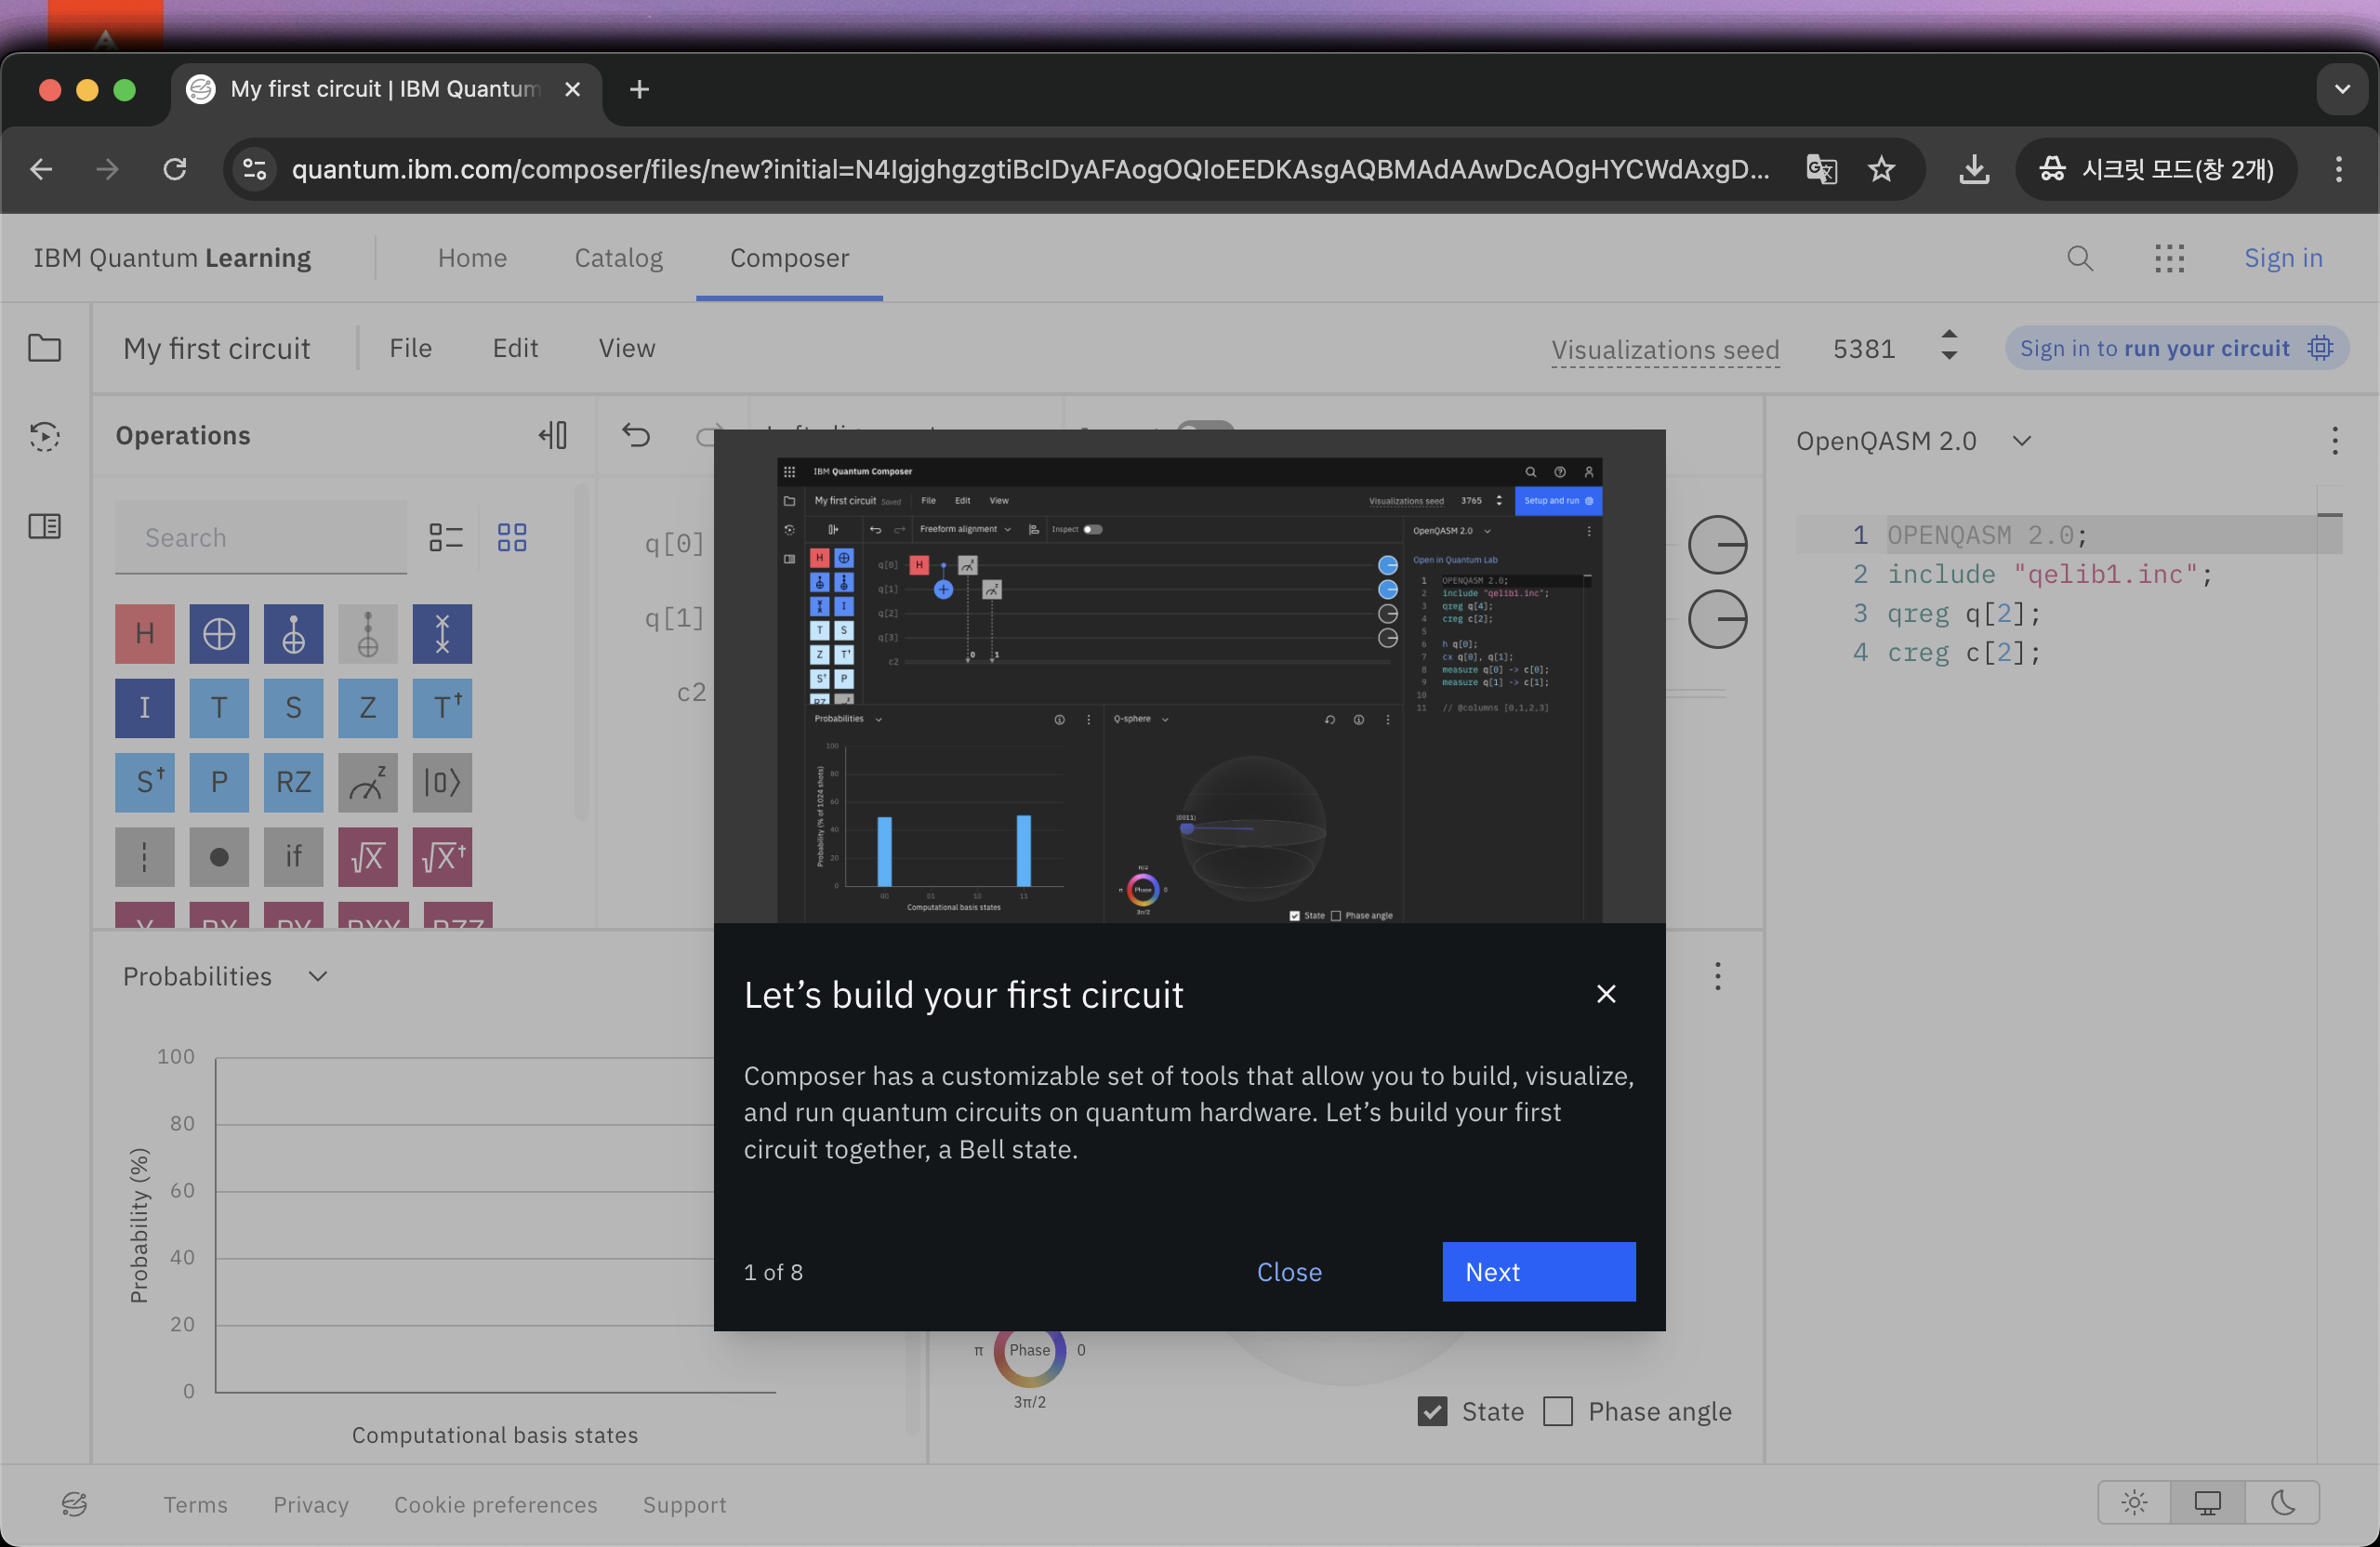The height and width of the screenshot is (1547, 2380).
Task: Click Close in the tutorial dialog
Action: (1289, 1271)
